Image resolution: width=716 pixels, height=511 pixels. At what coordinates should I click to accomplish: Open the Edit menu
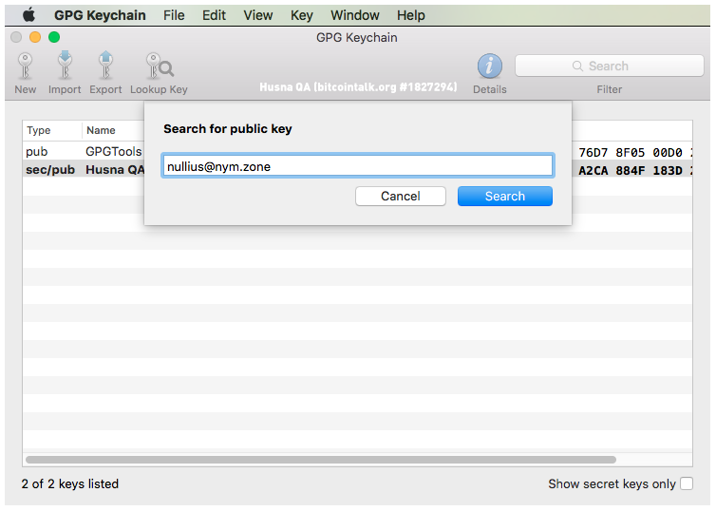pyautogui.click(x=214, y=15)
